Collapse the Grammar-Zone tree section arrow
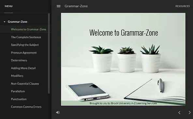The height and width of the screenshot is (119, 193). (5, 22)
